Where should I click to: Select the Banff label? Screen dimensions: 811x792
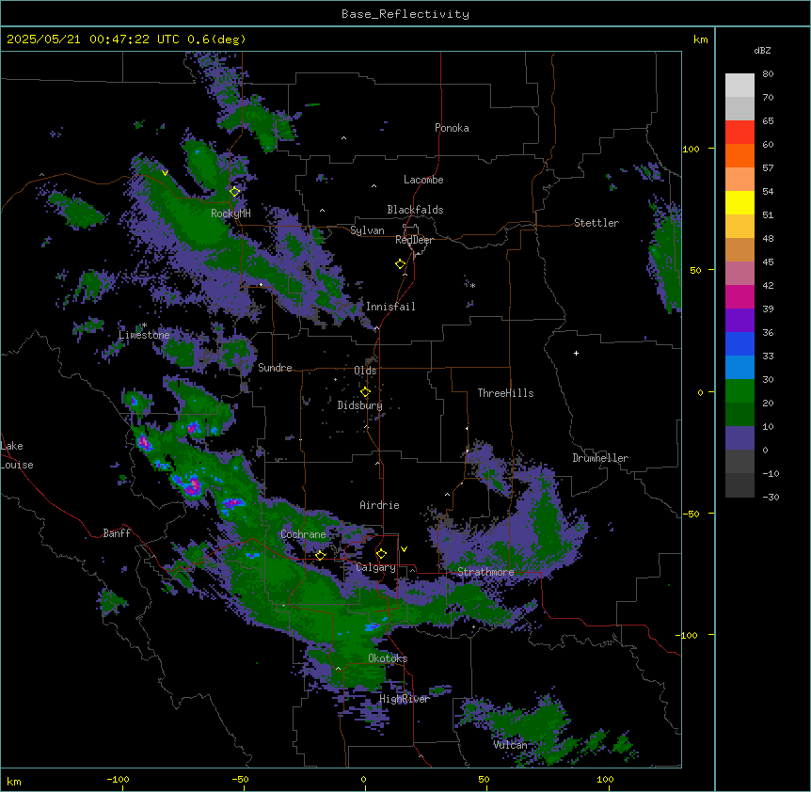[x=117, y=533]
